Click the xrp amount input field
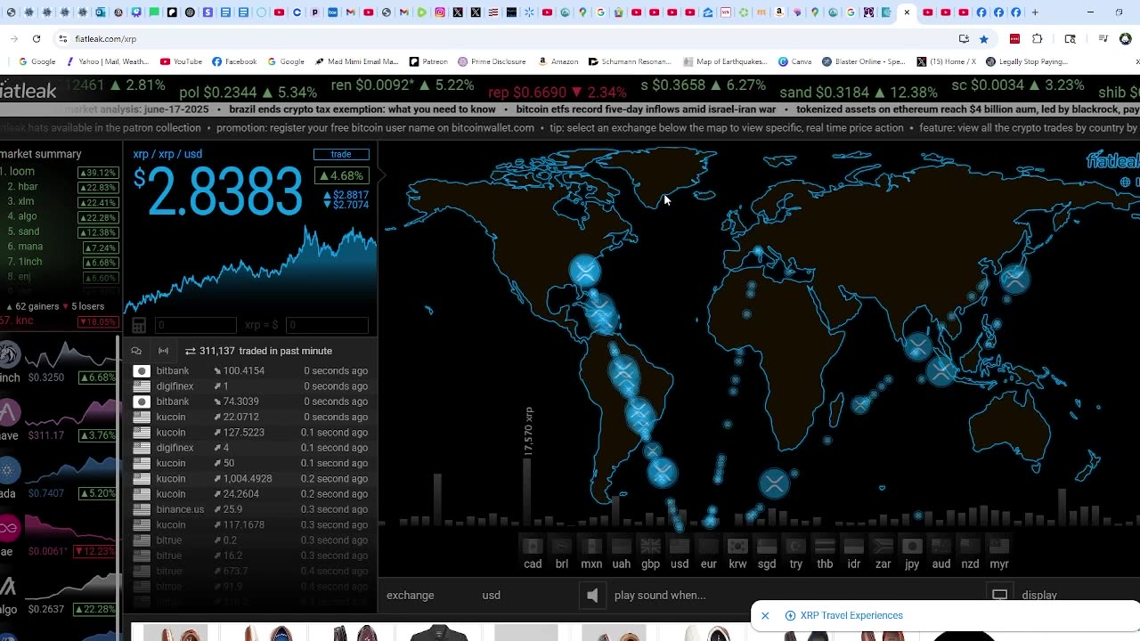Screen dimensions: 1140x641 tap(195, 326)
